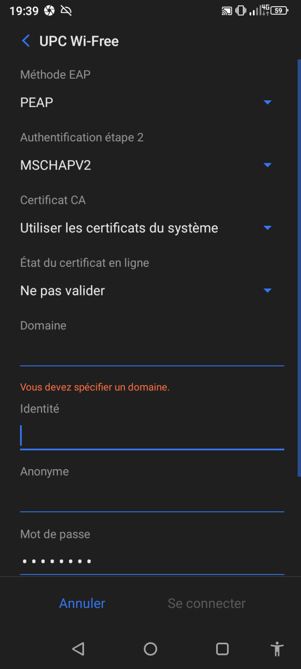The height and width of the screenshot is (669, 301).
Task: Tap the camera shutter icon in status bar
Action: pos(49,11)
